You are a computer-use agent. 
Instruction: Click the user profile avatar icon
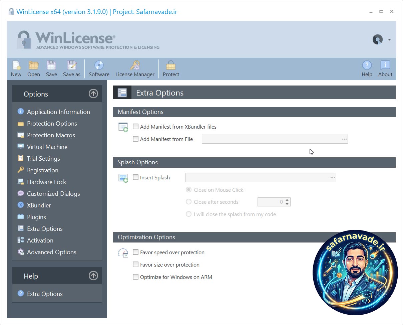pos(378,39)
